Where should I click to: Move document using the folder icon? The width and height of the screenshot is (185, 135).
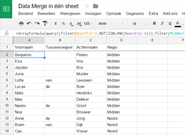click(96, 6)
